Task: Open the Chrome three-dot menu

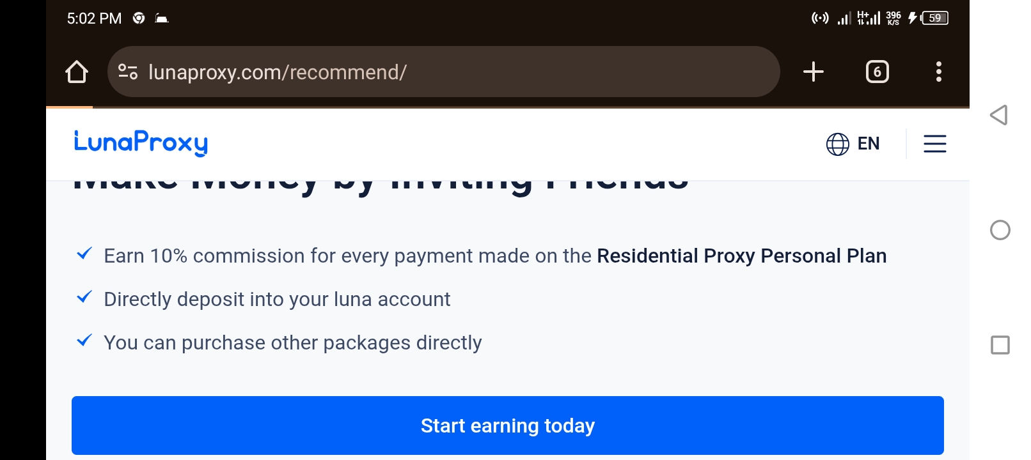Action: pyautogui.click(x=938, y=72)
